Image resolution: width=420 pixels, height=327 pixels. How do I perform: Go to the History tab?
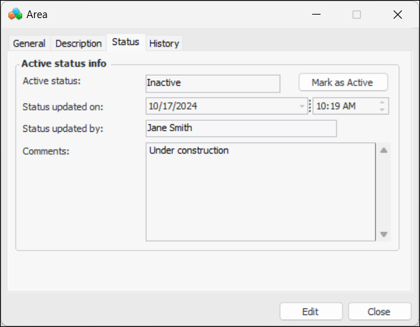coord(164,43)
